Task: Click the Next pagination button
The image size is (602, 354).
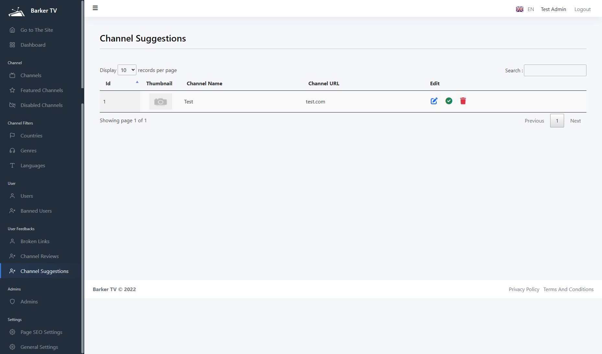Action: pos(575,121)
